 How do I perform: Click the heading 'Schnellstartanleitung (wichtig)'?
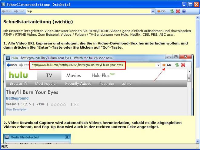click(38, 22)
